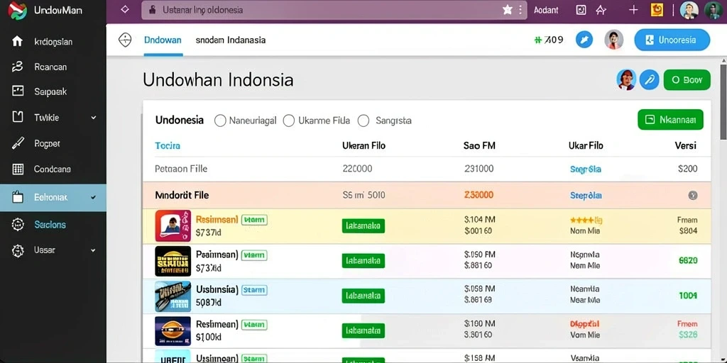Open the user avatar next to Unooresia button
The image size is (727, 363).
[614, 40]
